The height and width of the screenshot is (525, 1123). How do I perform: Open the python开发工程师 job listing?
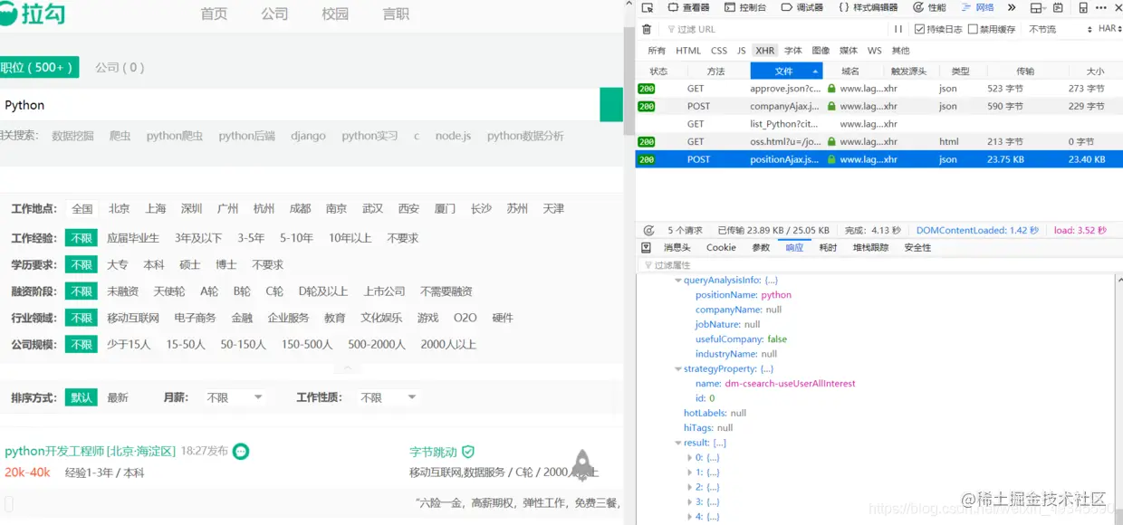coord(90,451)
